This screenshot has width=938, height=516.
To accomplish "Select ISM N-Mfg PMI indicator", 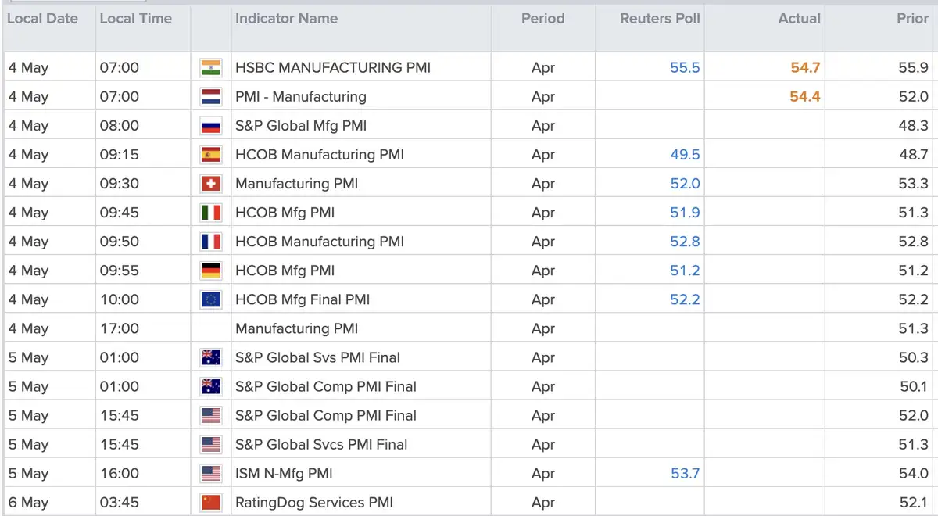I will 285,474.
